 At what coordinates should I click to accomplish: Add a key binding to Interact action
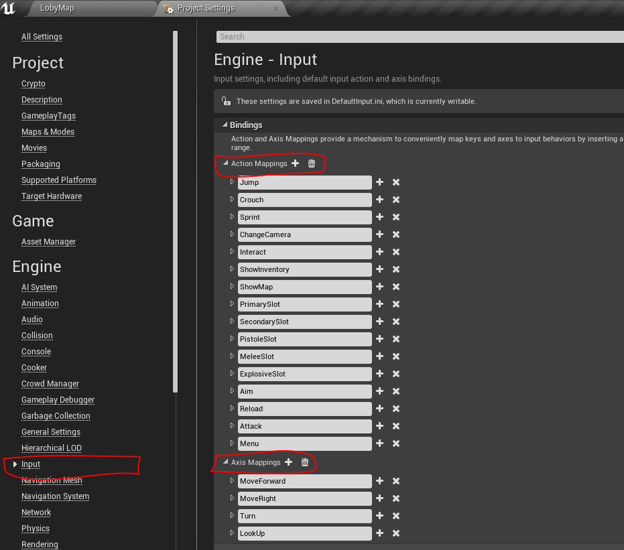[x=379, y=252]
